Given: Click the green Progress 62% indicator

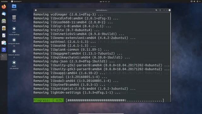Looking at the screenshot, I should 49,100.
